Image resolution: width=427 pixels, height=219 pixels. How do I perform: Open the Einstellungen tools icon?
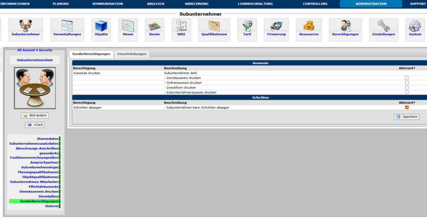pos(384,29)
